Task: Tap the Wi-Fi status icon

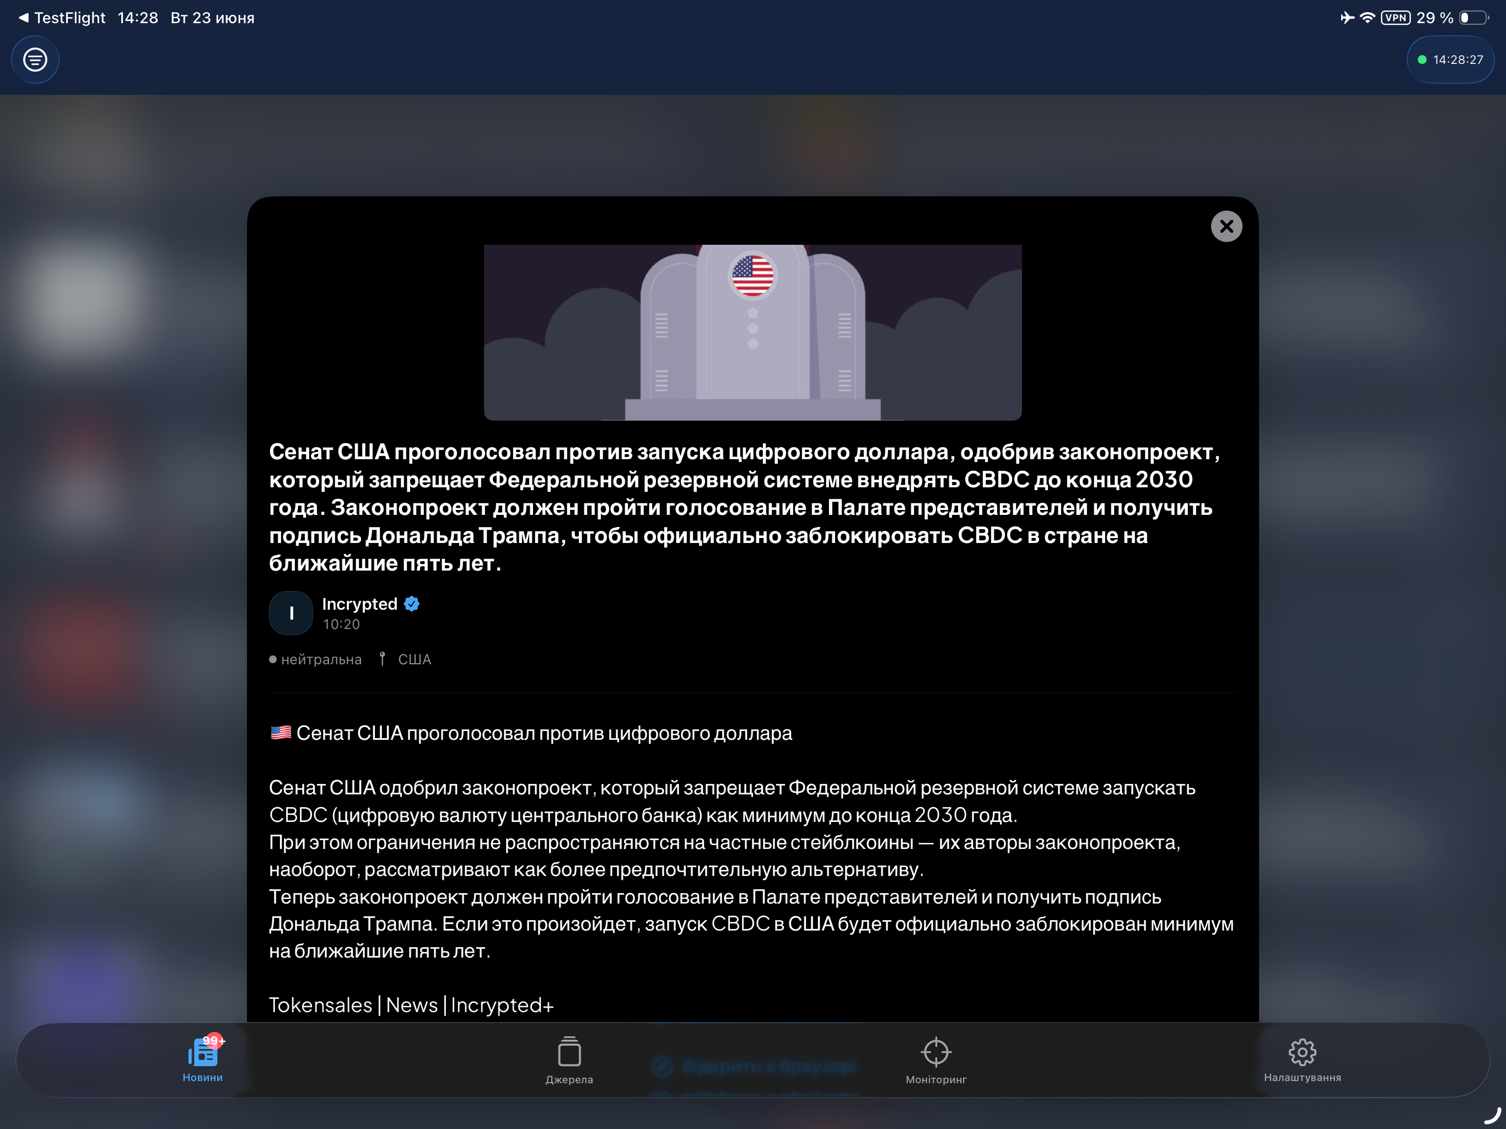Action: pos(1367,18)
